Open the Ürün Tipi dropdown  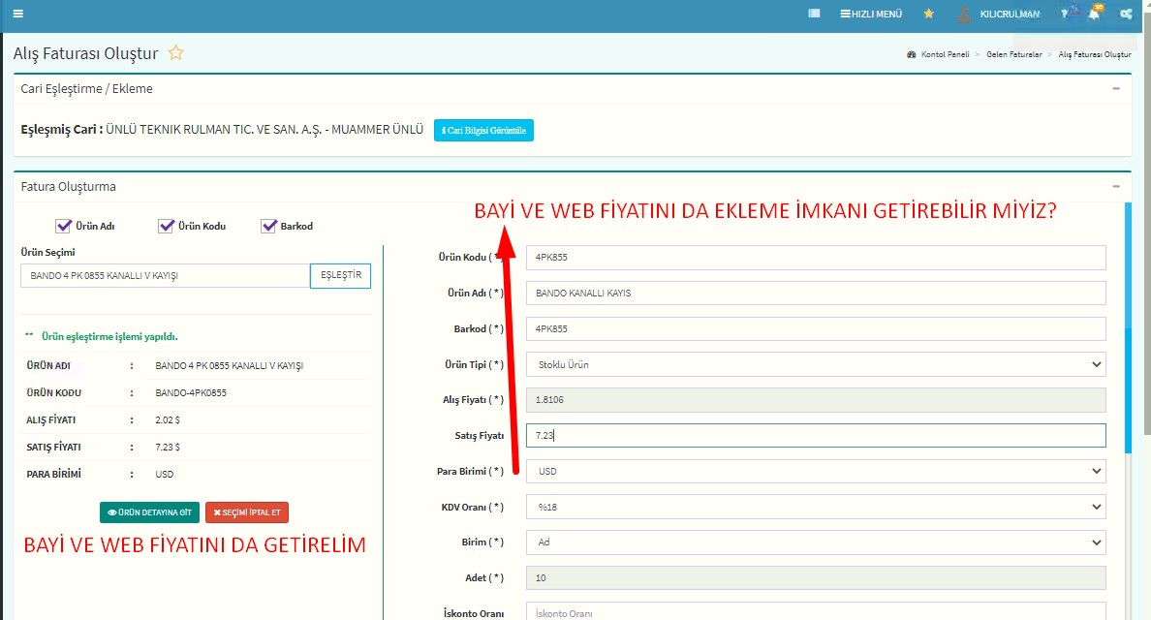[815, 365]
